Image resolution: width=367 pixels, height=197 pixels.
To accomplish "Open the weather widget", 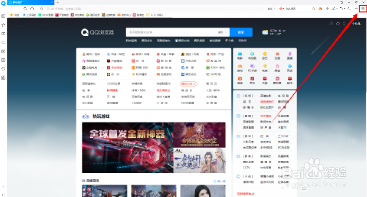I will point(274,32).
